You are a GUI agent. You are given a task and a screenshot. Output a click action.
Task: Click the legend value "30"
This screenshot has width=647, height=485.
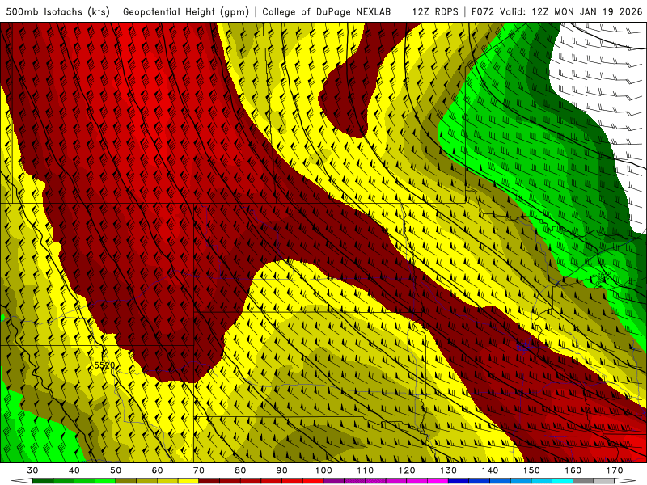tap(32, 470)
